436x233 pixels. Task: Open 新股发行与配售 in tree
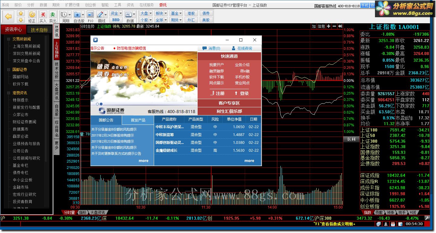point(26,107)
